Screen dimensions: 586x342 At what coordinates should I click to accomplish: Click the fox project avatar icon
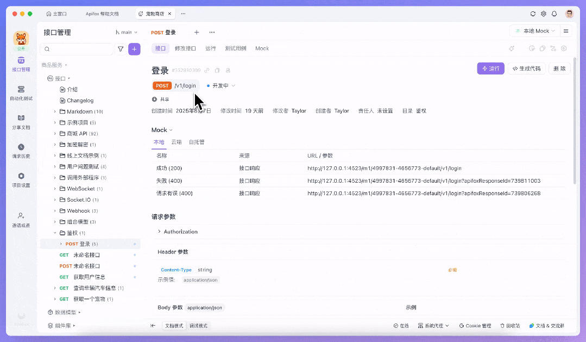pyautogui.click(x=21, y=39)
